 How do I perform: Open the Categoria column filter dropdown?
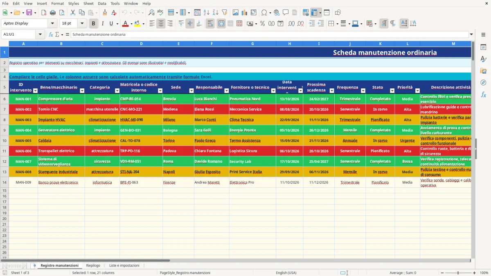point(117,91)
